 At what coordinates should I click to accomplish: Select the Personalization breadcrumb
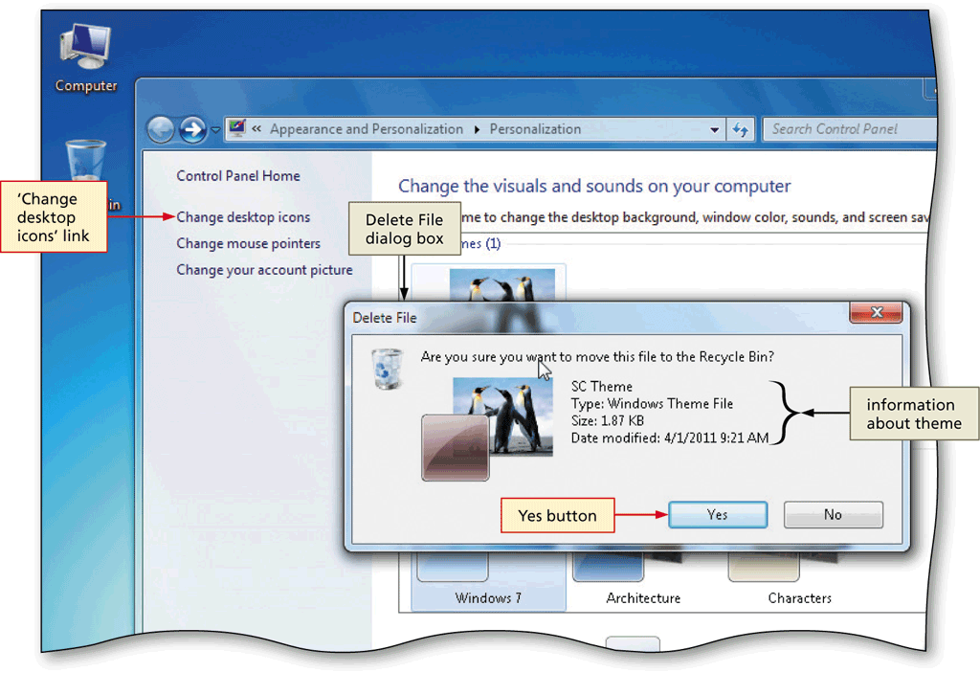535,129
